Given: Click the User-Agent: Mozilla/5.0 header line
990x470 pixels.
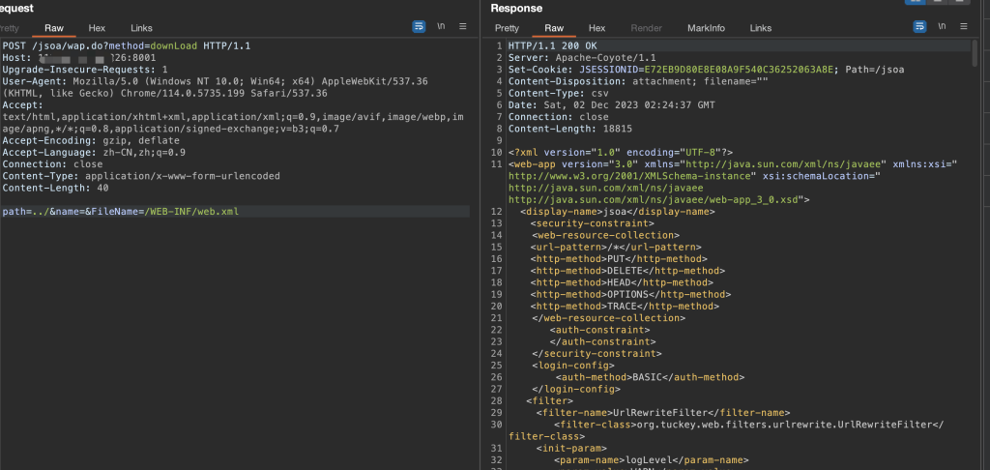Looking at the screenshot, I should point(215,81).
